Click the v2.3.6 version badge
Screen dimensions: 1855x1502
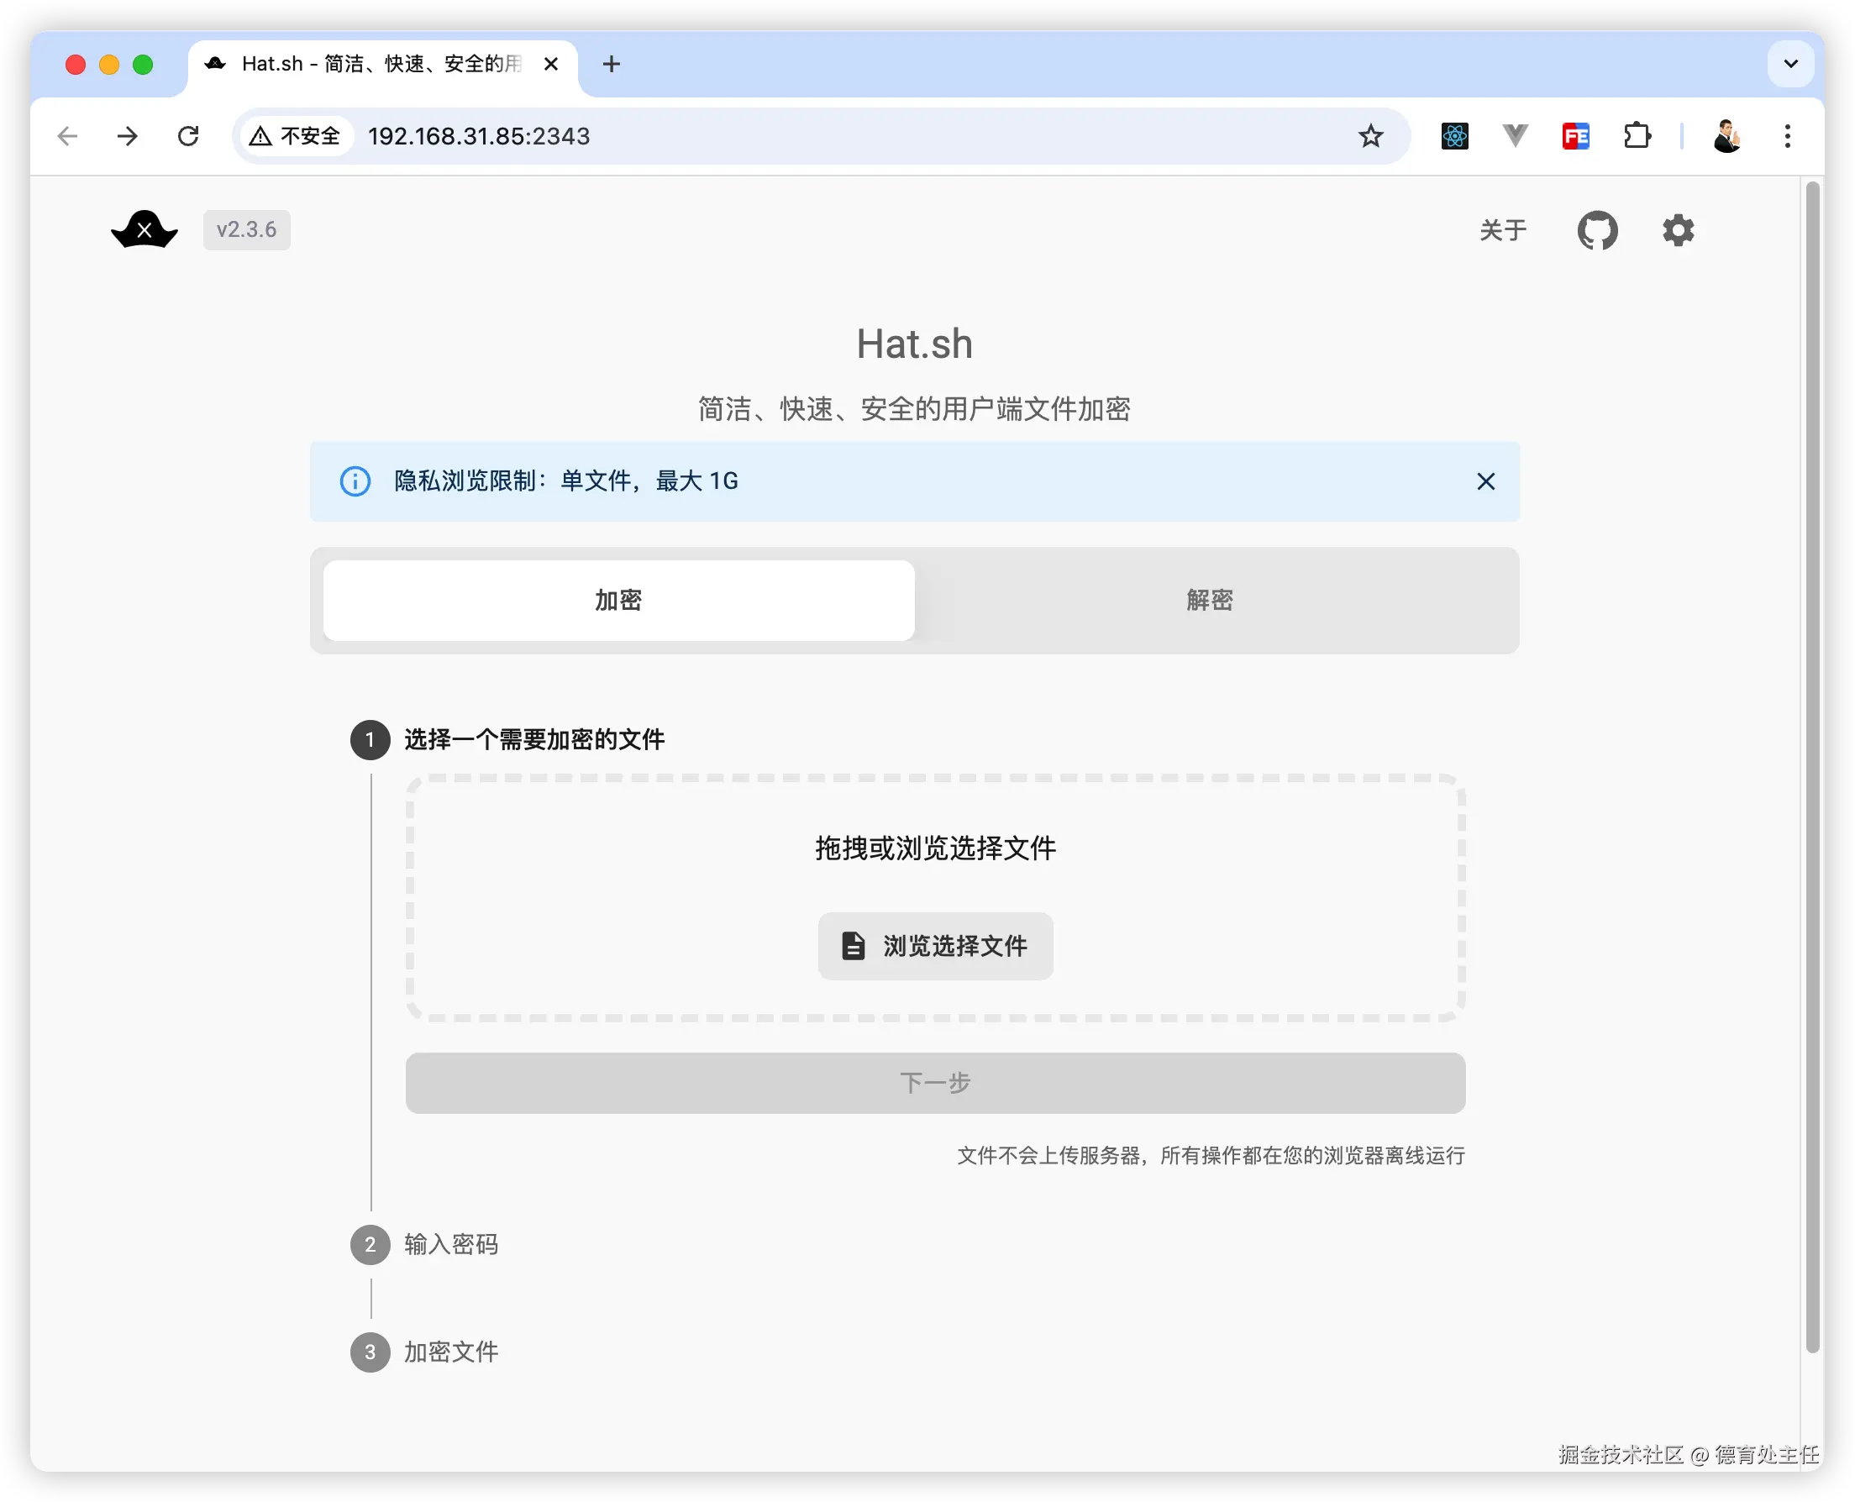[247, 230]
